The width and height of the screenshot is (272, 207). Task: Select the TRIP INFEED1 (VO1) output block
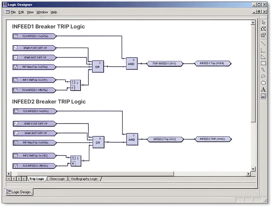pyautogui.click(x=165, y=64)
